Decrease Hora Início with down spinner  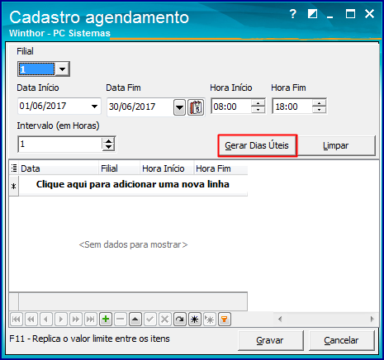coord(258,110)
